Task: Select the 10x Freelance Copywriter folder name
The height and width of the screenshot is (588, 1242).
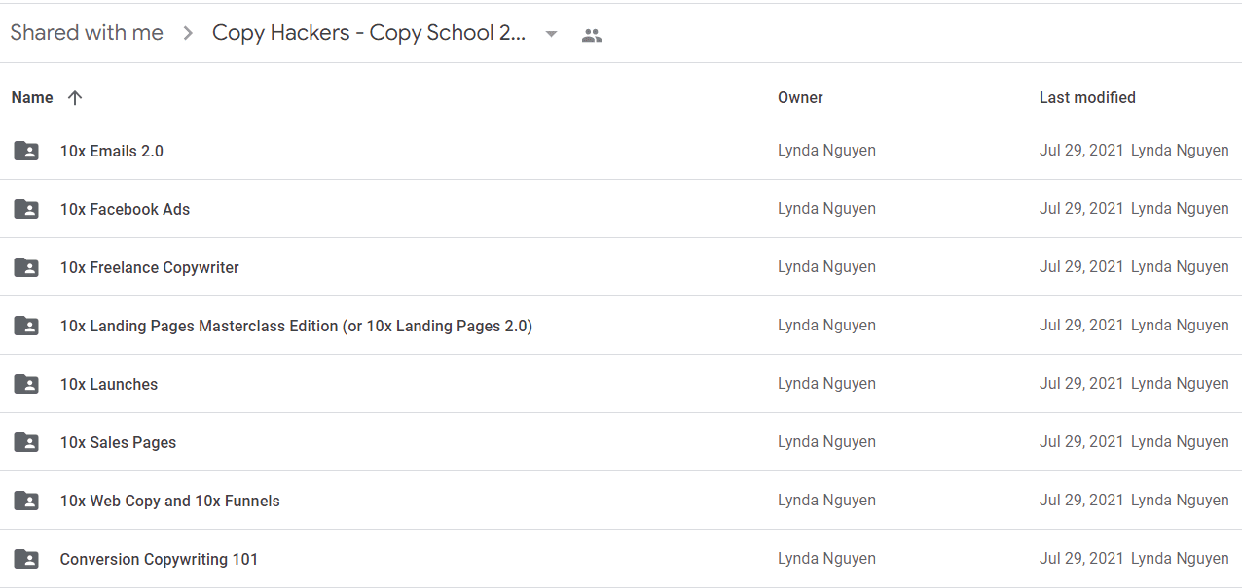Action: pos(149,267)
